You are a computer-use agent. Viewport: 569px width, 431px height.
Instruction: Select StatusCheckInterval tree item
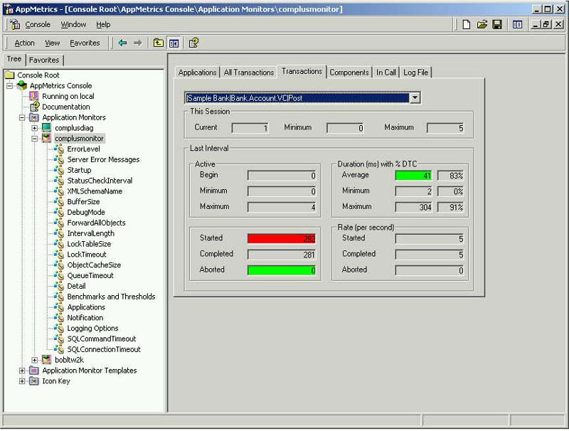100,181
